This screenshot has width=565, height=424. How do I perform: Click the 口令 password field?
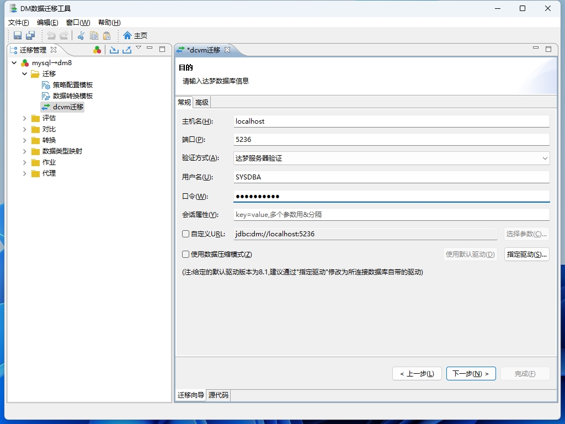point(391,196)
